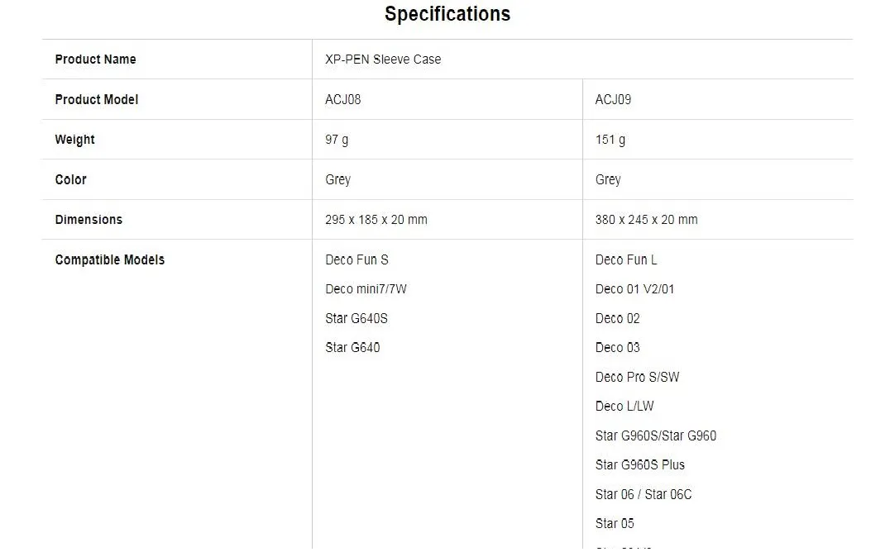Screen dimensions: 890x552
Task: Select Deco mini7/7W compatible model
Action: pyautogui.click(x=366, y=289)
